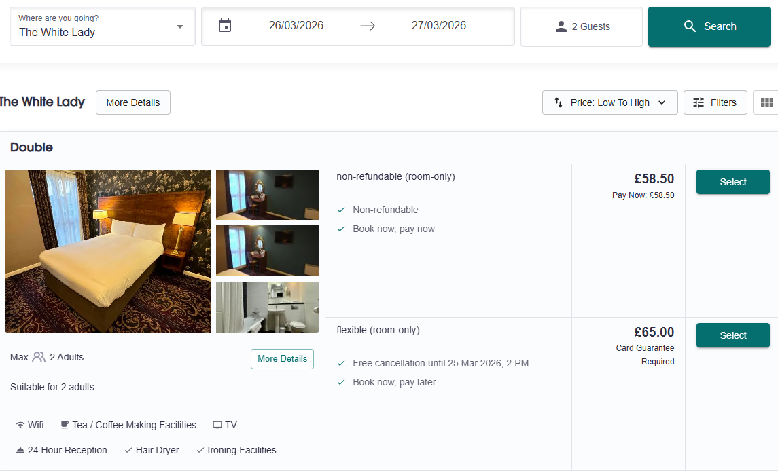Click the checkmark next to Free cancellation
The height and width of the screenshot is (471, 778).
pos(341,363)
